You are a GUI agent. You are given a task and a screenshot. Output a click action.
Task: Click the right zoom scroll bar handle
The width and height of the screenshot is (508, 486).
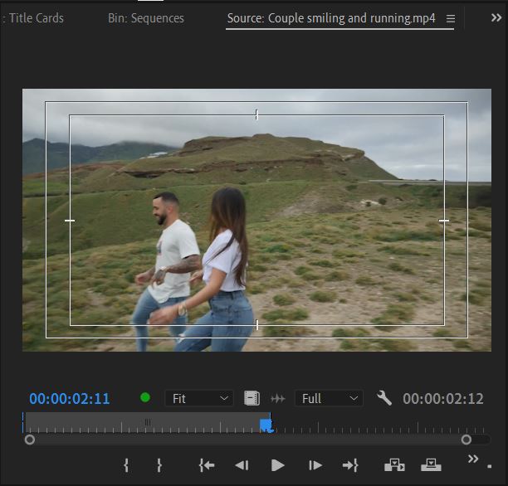466,440
